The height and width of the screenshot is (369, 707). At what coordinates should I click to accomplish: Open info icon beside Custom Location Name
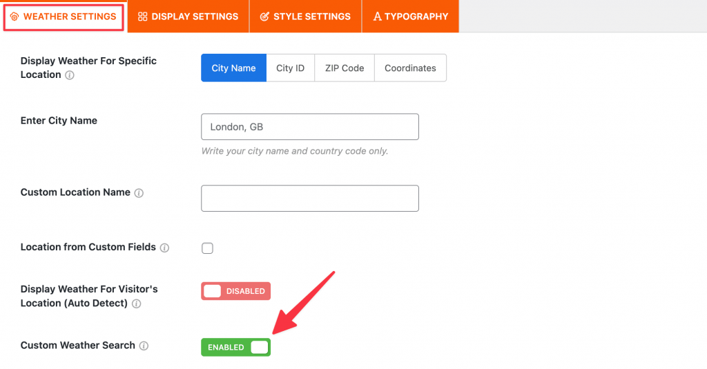point(139,193)
